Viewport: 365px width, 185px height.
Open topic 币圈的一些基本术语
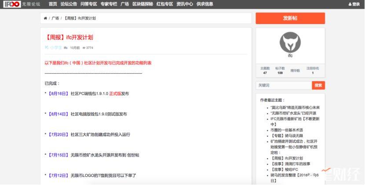click(x=287, y=130)
